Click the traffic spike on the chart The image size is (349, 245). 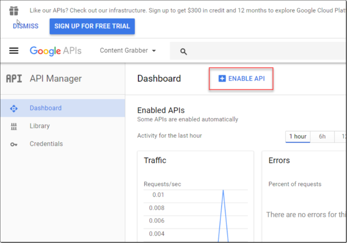(x=223, y=193)
